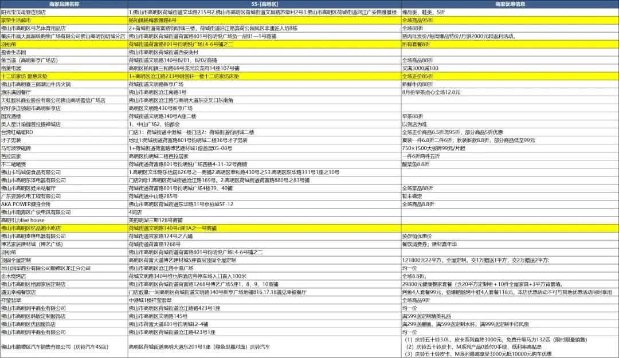Click the 所有套餐8折 cell

[x=510, y=44]
